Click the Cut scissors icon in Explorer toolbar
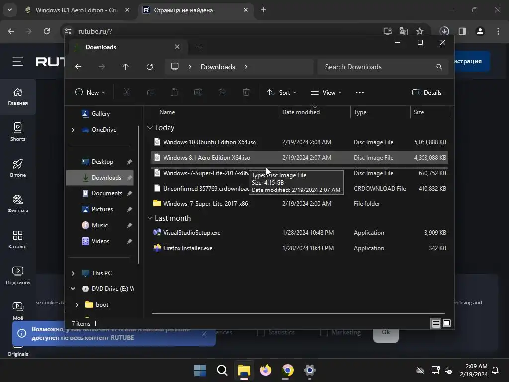 click(127, 92)
